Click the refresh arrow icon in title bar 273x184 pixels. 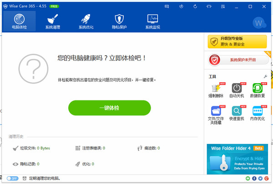pyautogui.click(x=195, y=6)
